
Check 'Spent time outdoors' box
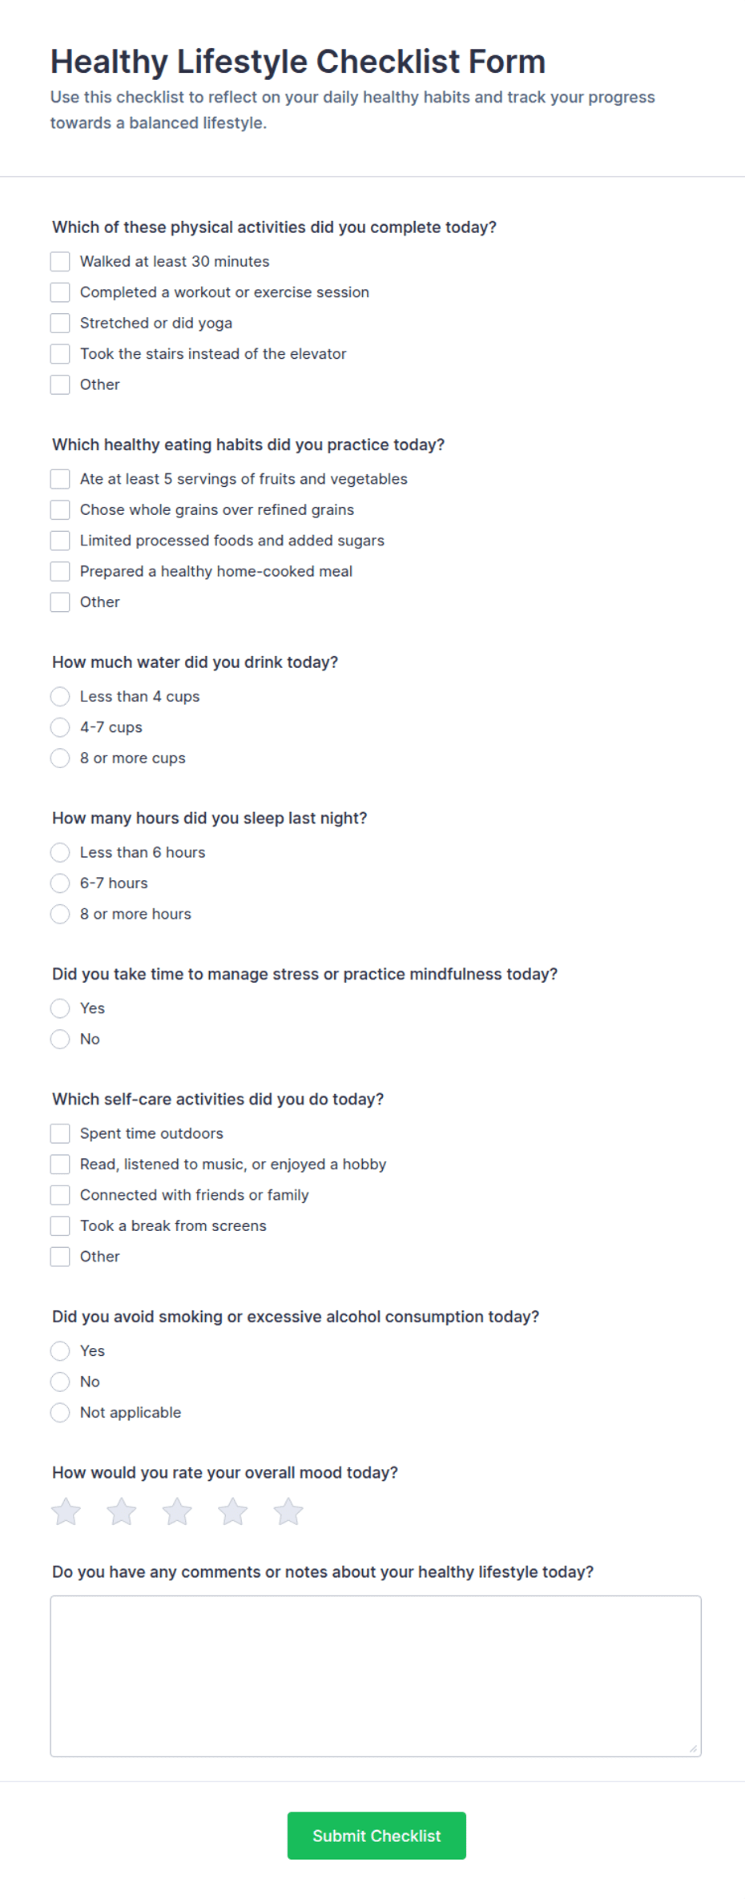coord(60,1134)
